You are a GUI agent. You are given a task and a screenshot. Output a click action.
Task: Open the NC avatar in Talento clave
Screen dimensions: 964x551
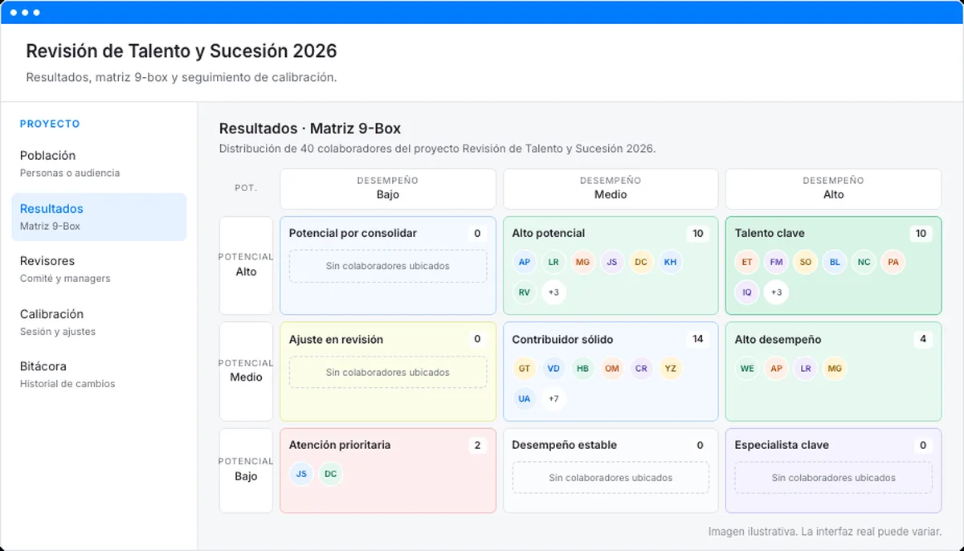click(864, 262)
